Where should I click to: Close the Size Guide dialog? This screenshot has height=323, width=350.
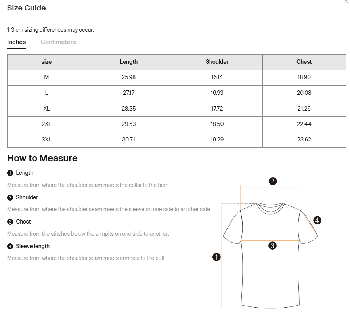point(346,2)
